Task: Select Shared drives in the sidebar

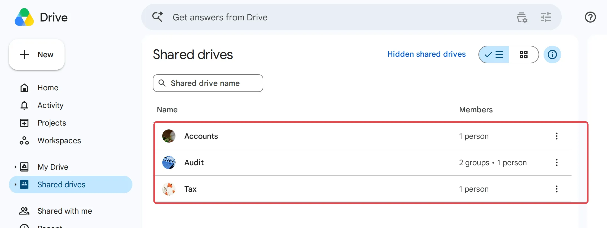Action: pos(71,184)
